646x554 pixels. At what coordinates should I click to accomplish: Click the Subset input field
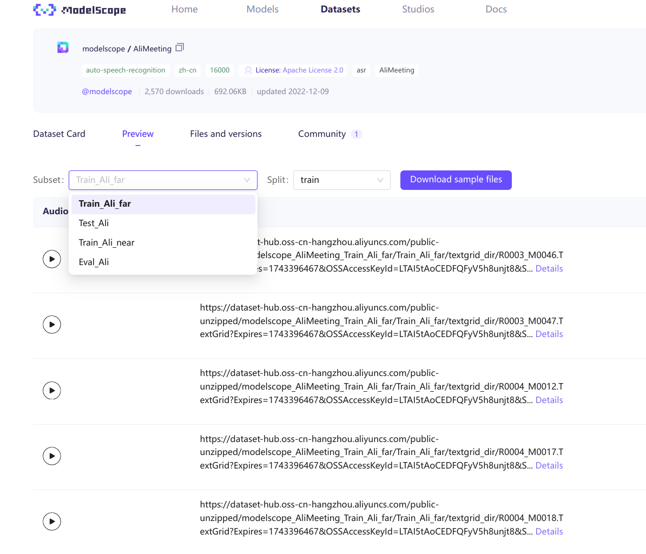163,180
